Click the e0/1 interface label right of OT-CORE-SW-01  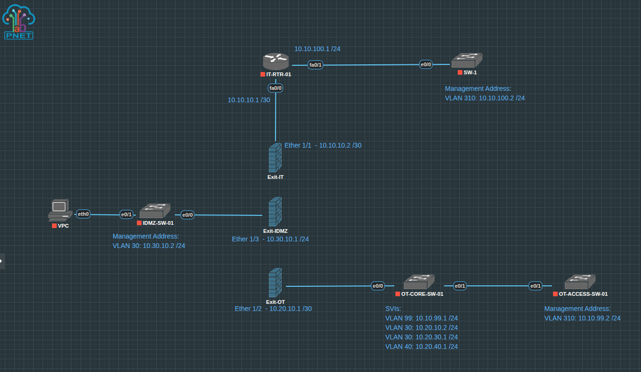[460, 286]
